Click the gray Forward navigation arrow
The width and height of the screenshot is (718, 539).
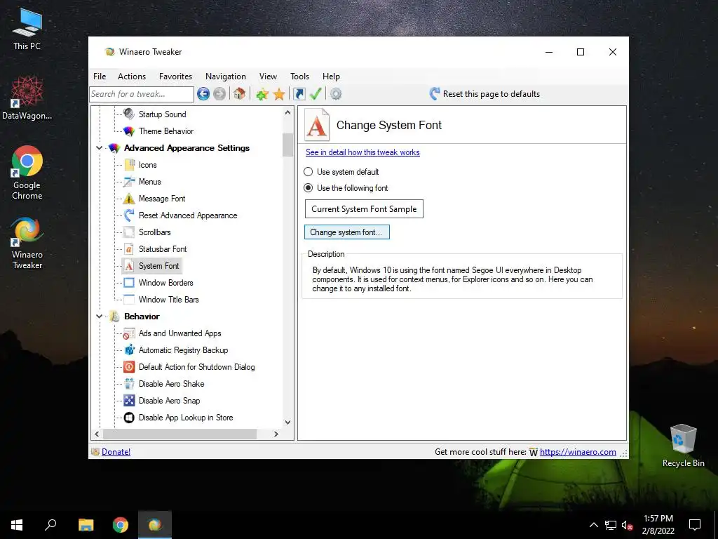[x=219, y=94]
